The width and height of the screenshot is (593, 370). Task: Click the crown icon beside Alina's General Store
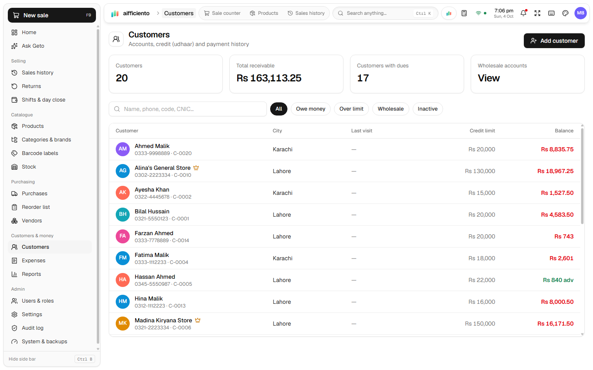(196, 168)
